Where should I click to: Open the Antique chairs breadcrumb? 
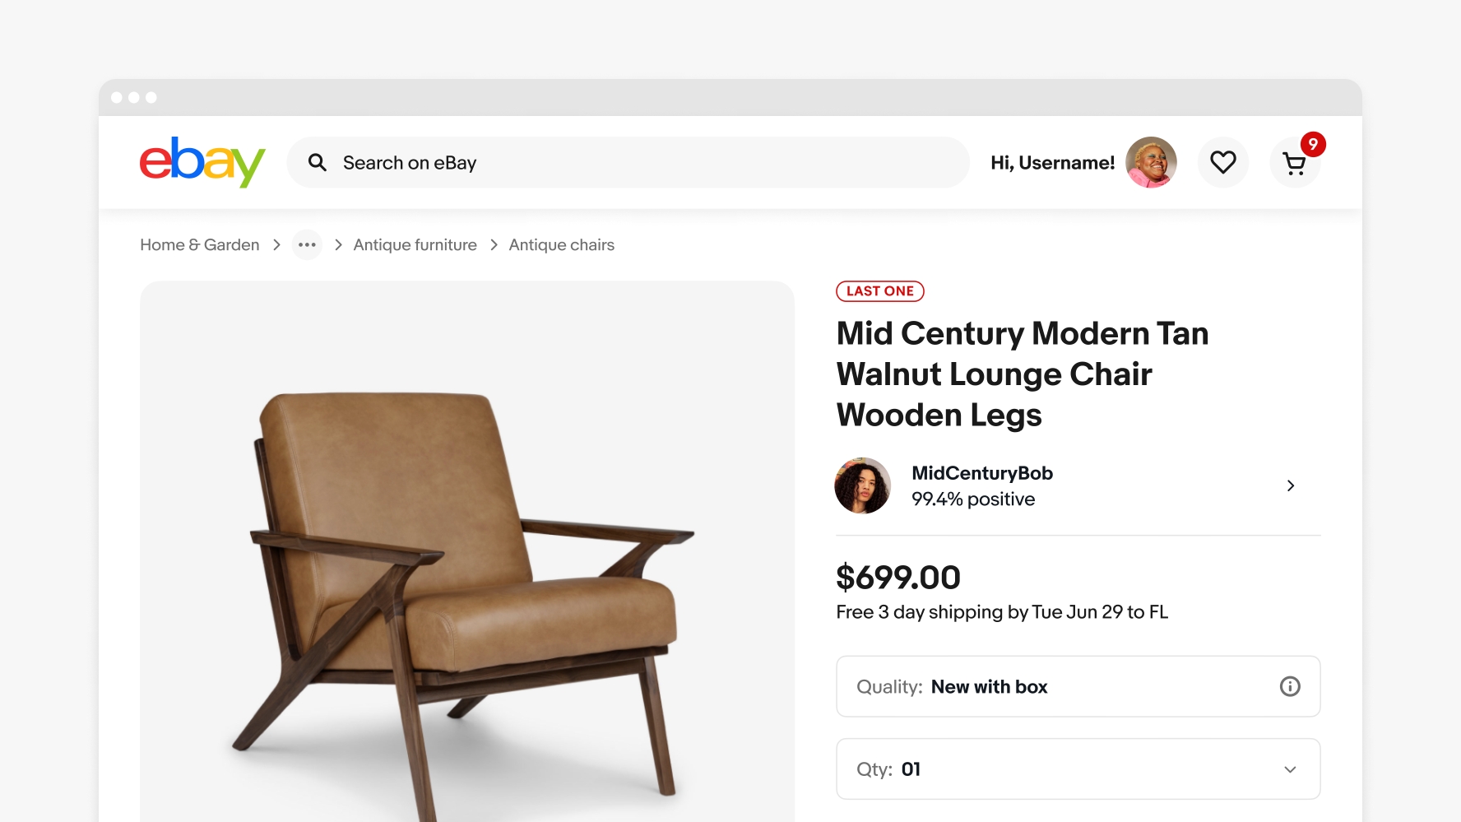(x=561, y=244)
